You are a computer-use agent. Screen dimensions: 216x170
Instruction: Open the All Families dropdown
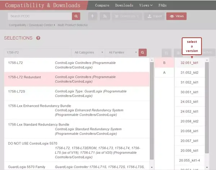tap(122, 52)
